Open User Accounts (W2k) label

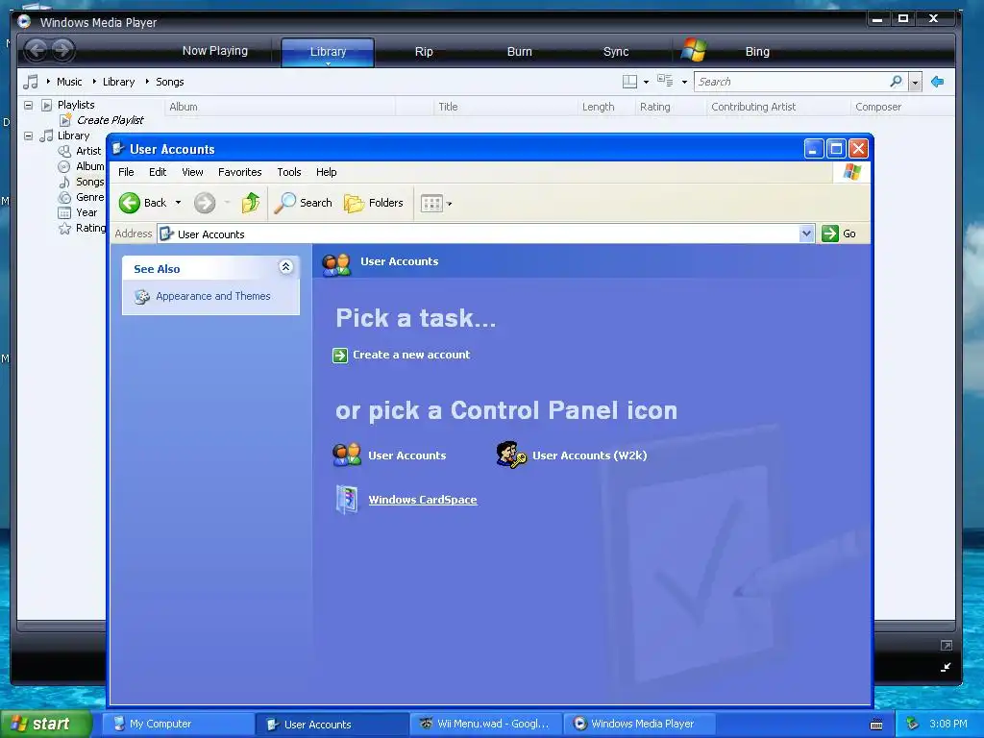point(589,455)
